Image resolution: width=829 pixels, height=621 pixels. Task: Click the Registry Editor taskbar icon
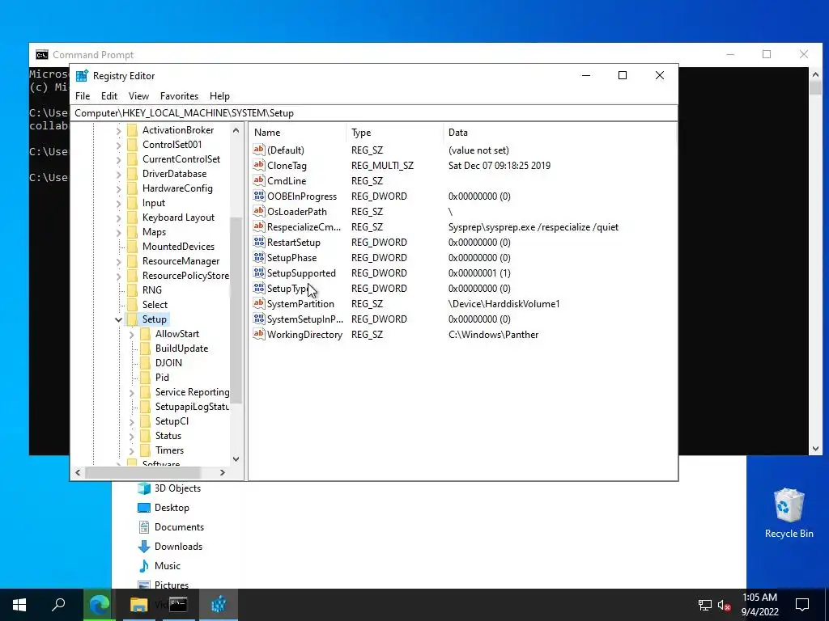[x=219, y=605]
